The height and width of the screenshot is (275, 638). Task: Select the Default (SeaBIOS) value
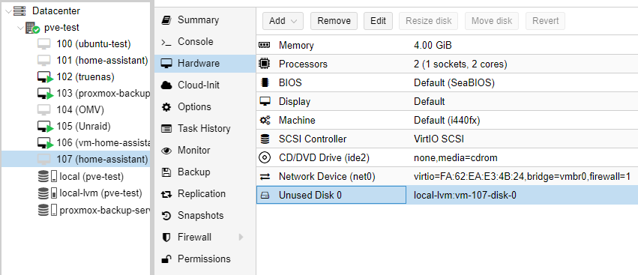click(x=454, y=82)
